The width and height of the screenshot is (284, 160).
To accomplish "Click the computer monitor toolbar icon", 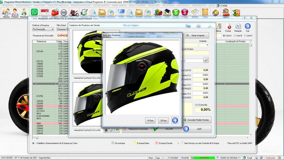I will (121, 12).
